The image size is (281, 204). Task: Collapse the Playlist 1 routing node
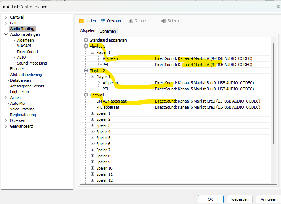86,46
